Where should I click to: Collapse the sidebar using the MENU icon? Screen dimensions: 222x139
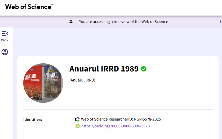click(x=5, y=33)
